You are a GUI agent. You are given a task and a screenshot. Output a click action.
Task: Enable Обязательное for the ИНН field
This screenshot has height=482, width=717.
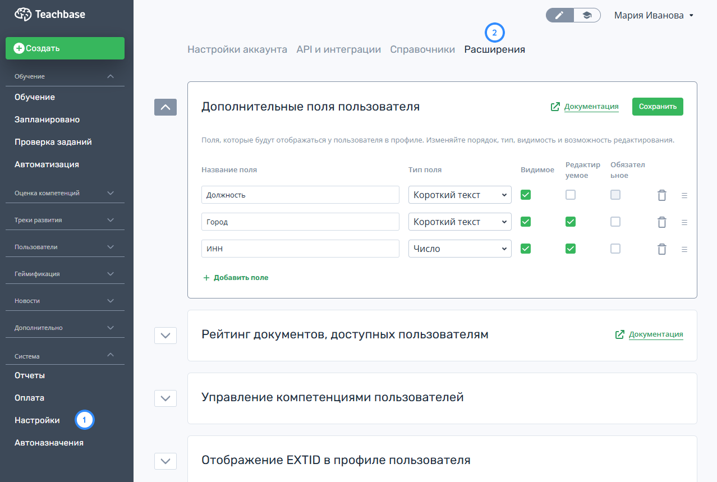tap(615, 249)
